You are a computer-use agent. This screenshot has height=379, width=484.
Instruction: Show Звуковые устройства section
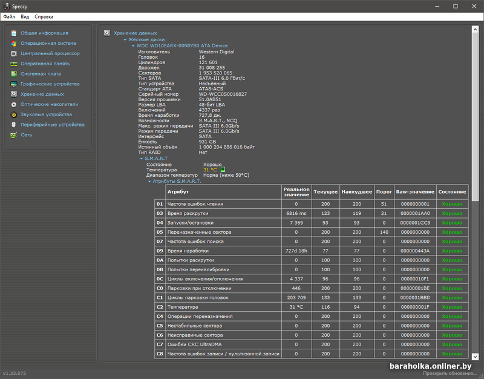(47, 114)
